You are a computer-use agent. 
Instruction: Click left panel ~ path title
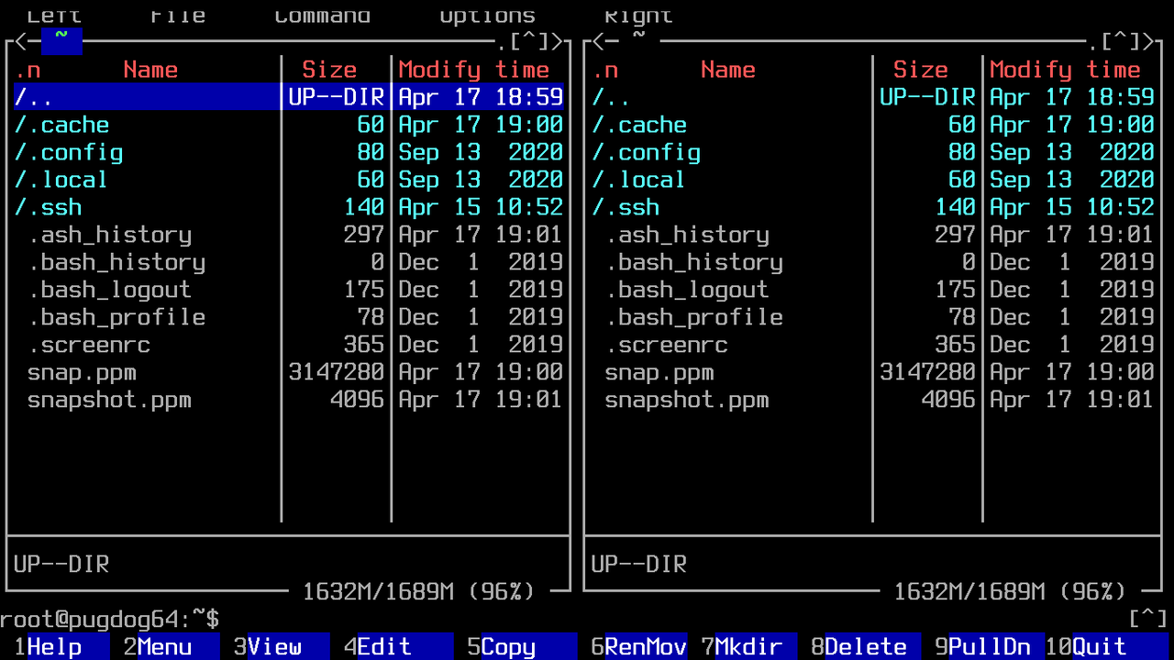pos(61,41)
